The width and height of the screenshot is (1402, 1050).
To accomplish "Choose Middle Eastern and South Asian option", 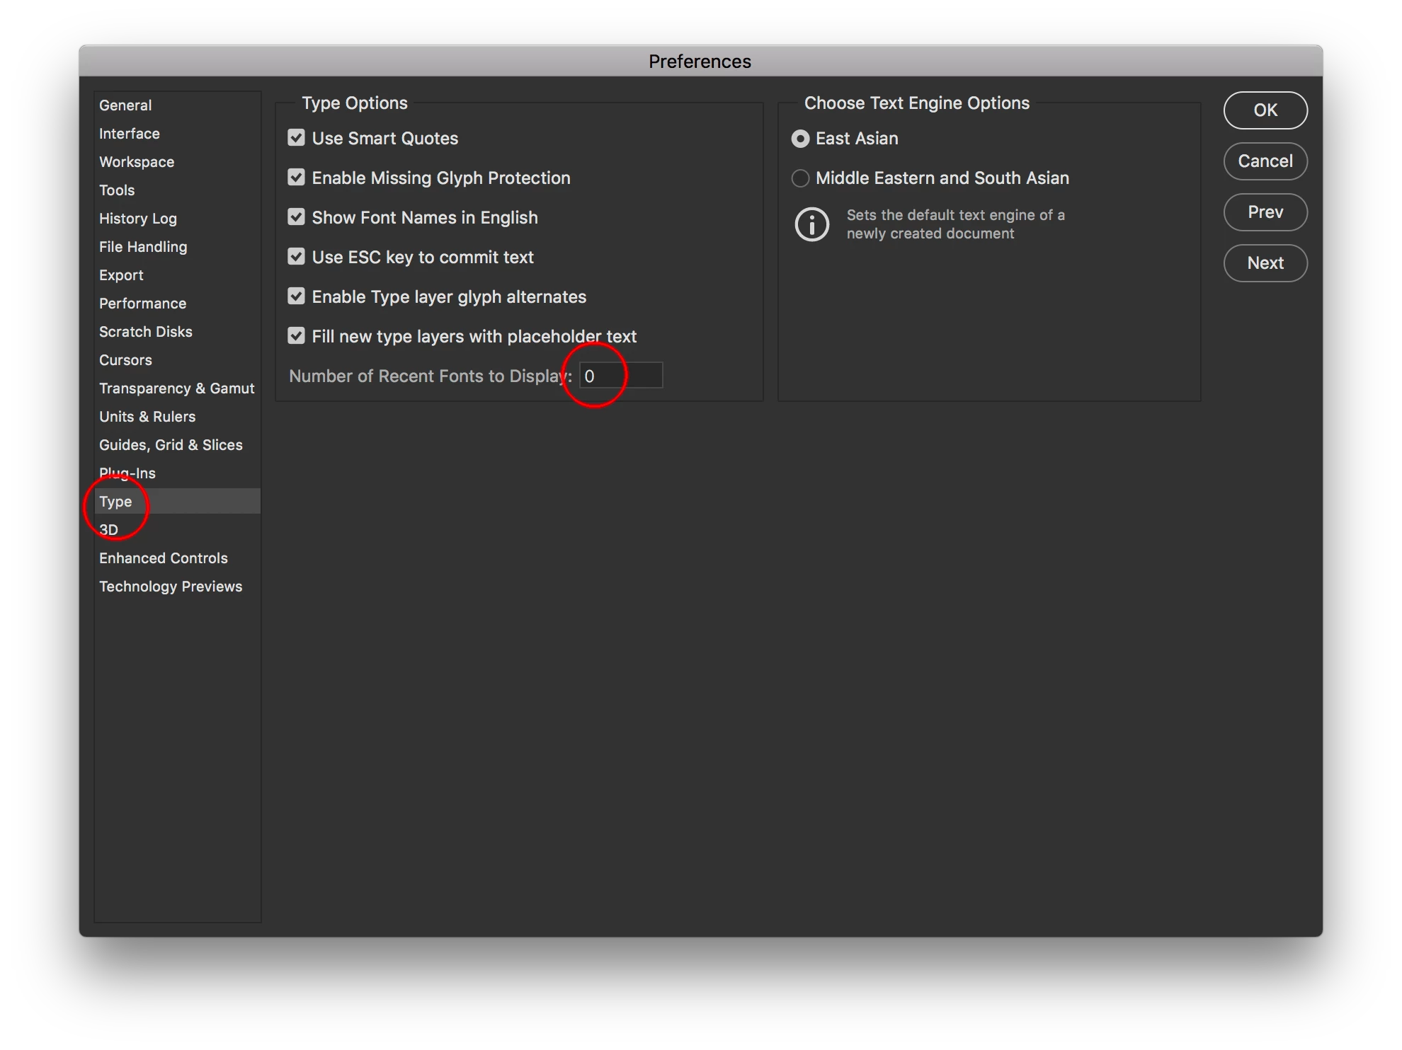I will [800, 178].
